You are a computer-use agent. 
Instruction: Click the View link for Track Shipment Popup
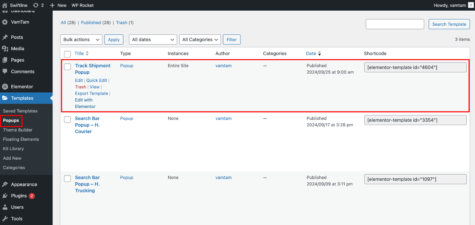click(95, 87)
